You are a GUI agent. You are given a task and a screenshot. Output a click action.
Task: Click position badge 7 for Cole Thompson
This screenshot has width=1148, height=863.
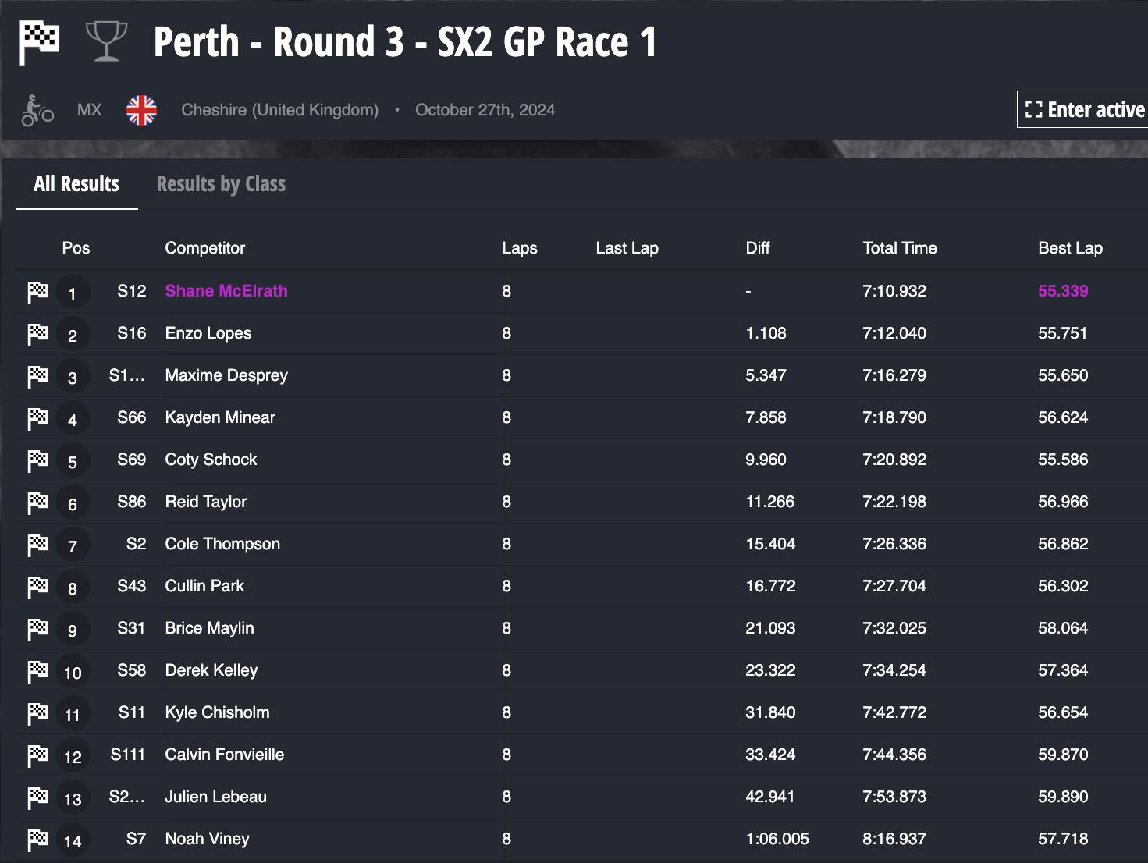click(x=73, y=545)
